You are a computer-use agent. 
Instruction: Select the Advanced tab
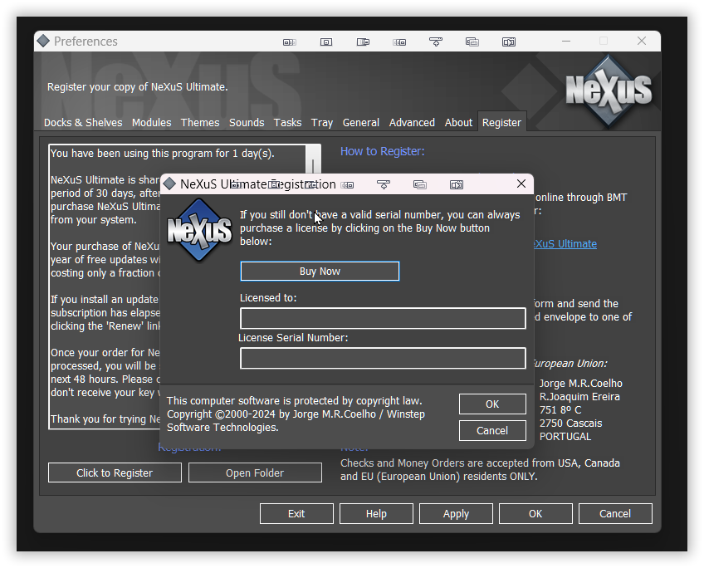(412, 122)
